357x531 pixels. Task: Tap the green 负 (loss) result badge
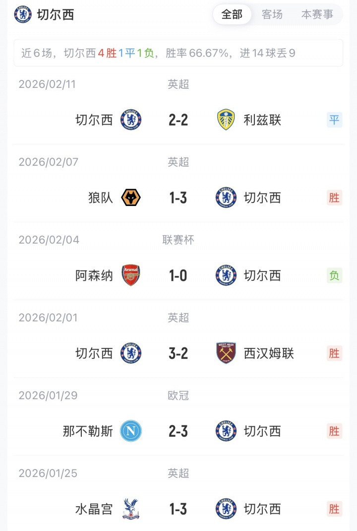pyautogui.click(x=334, y=275)
